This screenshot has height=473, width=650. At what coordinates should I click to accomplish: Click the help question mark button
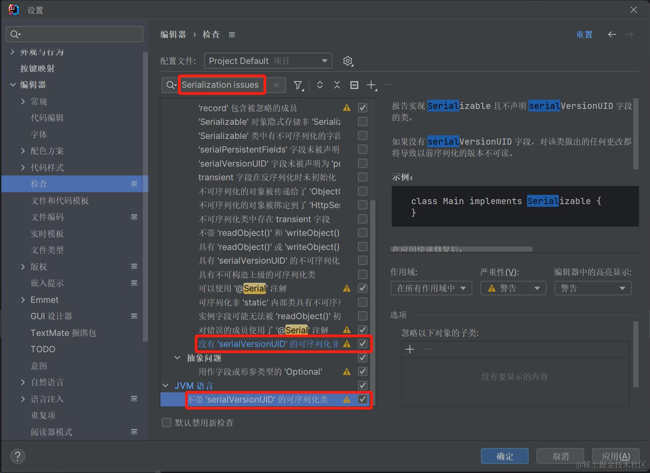[18, 456]
